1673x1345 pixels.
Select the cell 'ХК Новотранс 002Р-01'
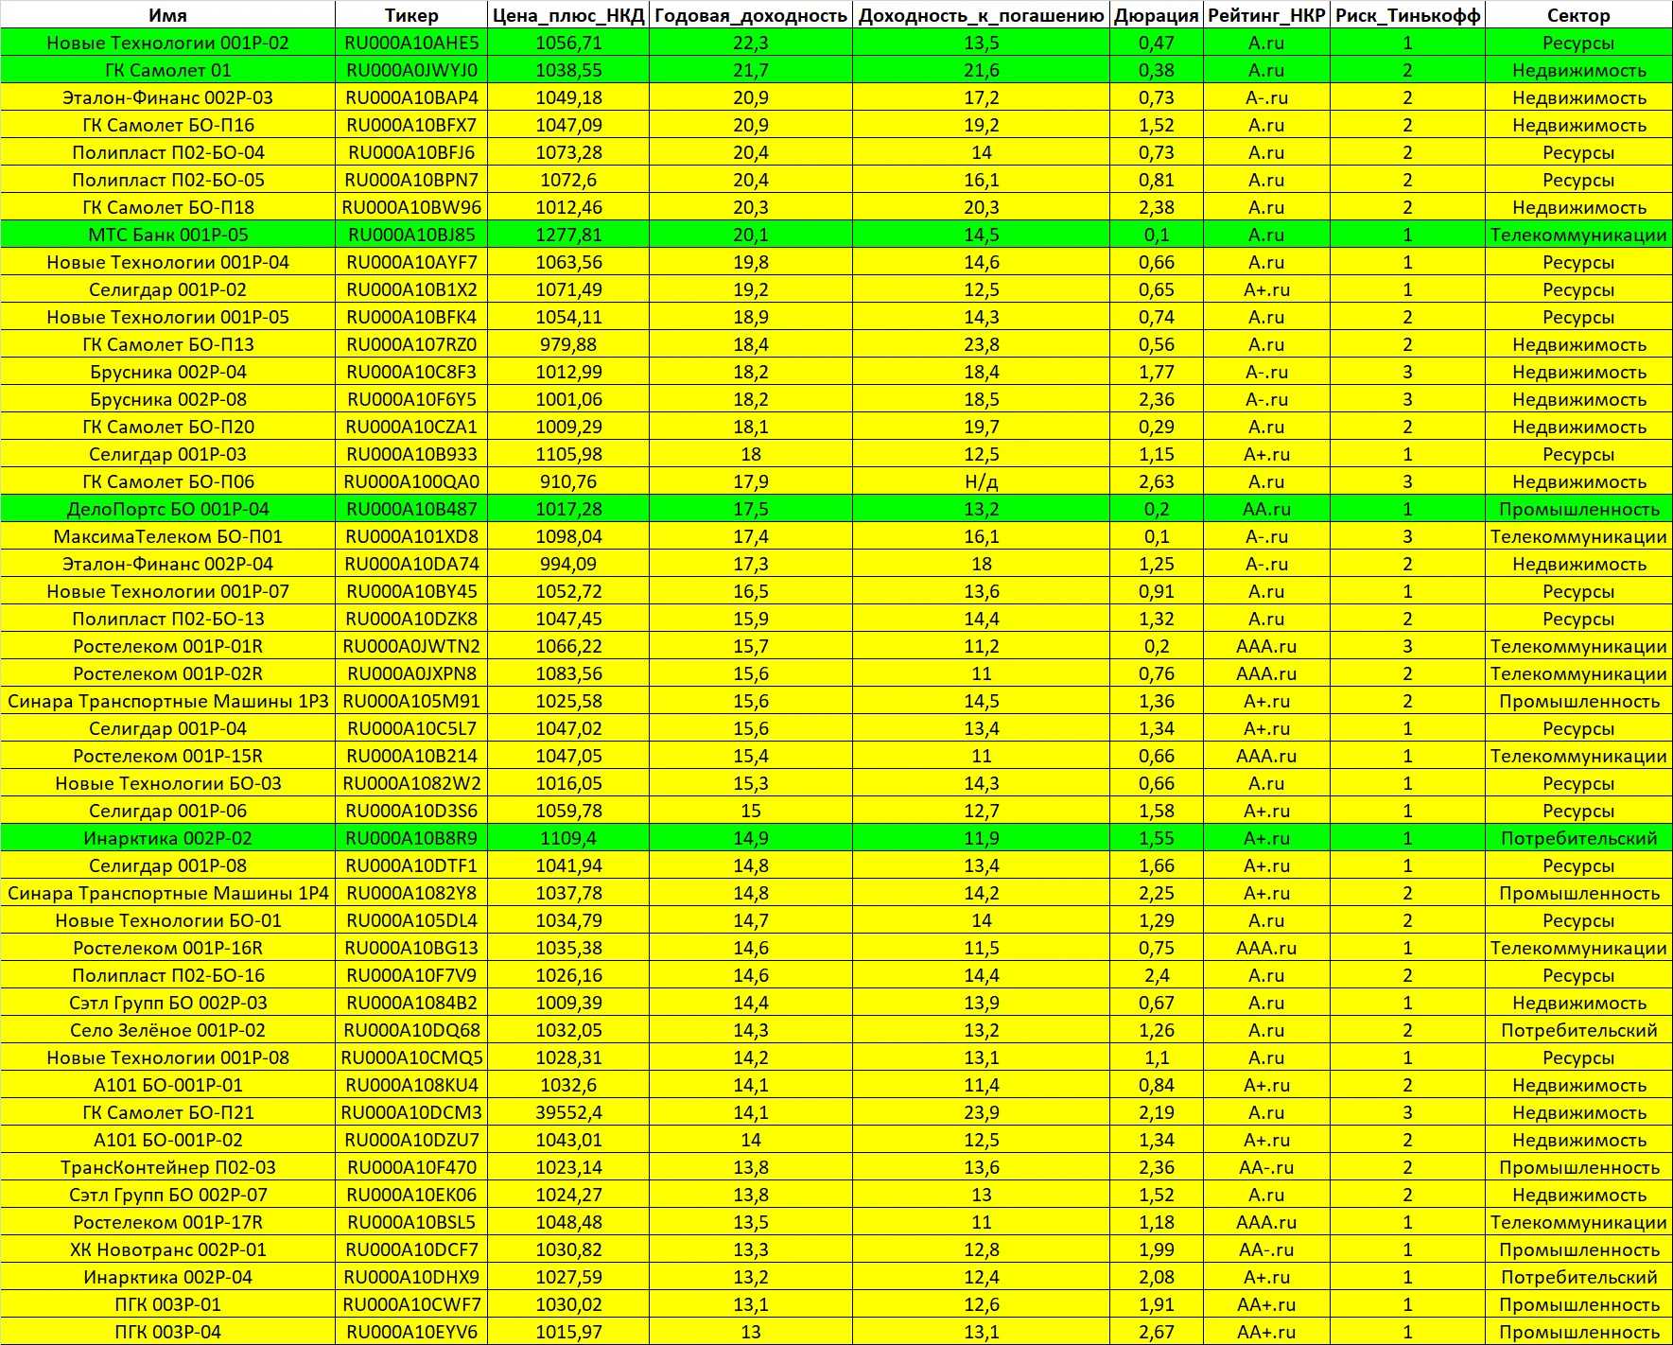(x=168, y=1249)
